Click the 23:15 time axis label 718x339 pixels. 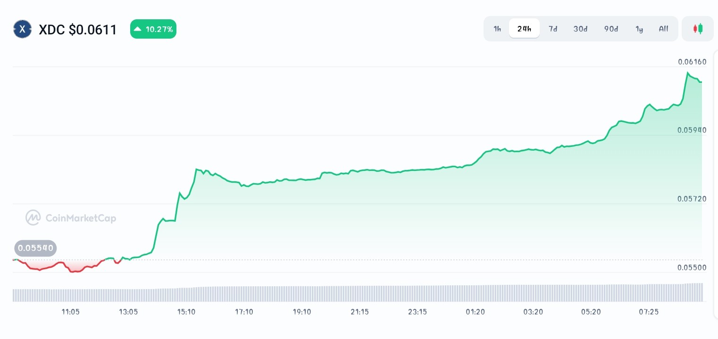pyautogui.click(x=417, y=312)
